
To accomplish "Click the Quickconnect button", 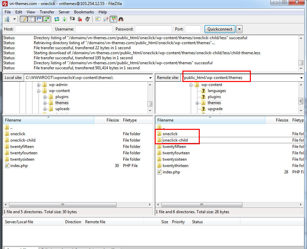I will tap(219, 29).
